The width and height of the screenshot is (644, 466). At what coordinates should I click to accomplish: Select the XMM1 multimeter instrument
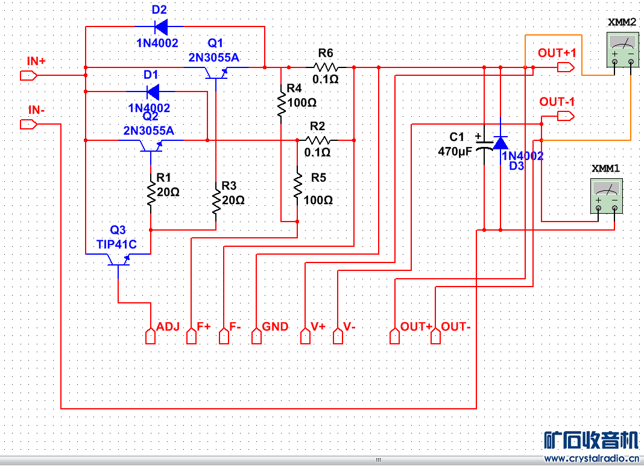pos(606,196)
